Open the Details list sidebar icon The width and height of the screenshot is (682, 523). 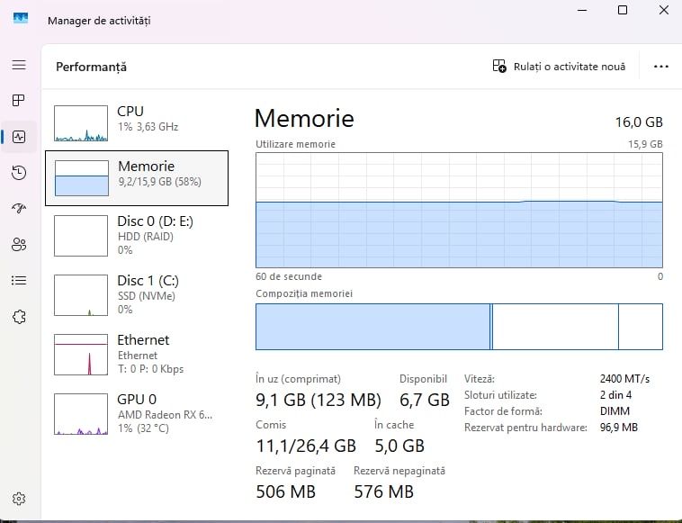19,280
